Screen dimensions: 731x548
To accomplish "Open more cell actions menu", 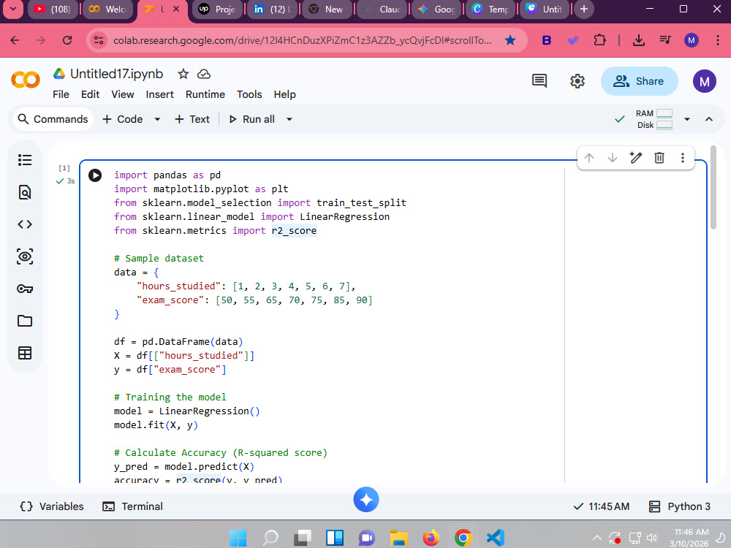I will 682,158.
